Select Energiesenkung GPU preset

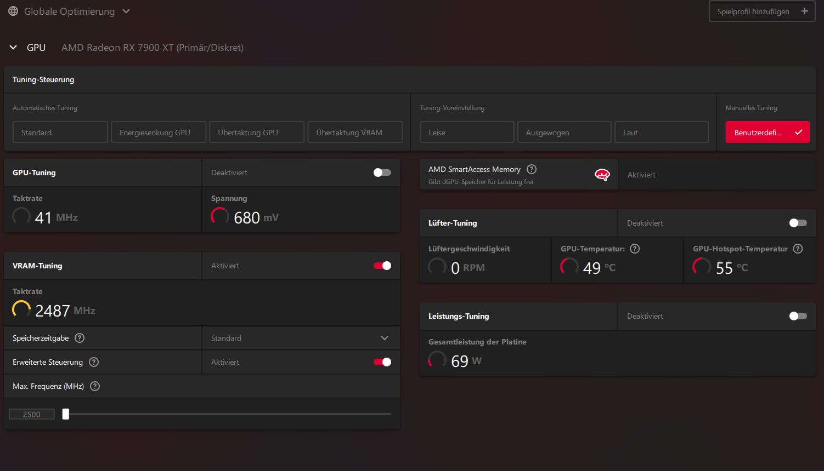tap(159, 132)
